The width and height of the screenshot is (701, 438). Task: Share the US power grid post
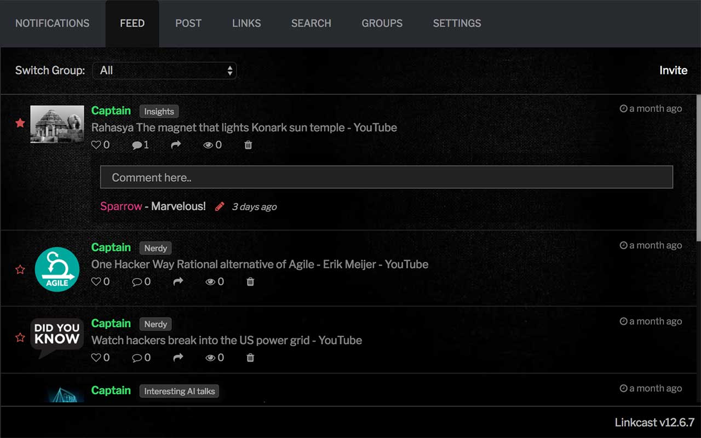[178, 358]
